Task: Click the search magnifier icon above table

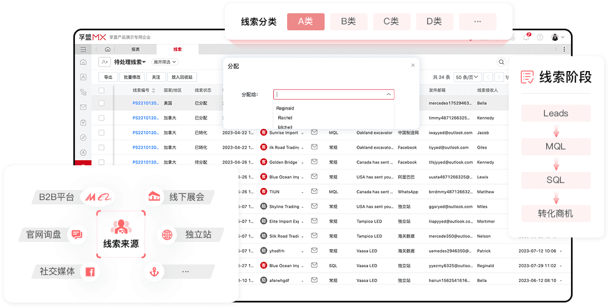Action: 501,62
